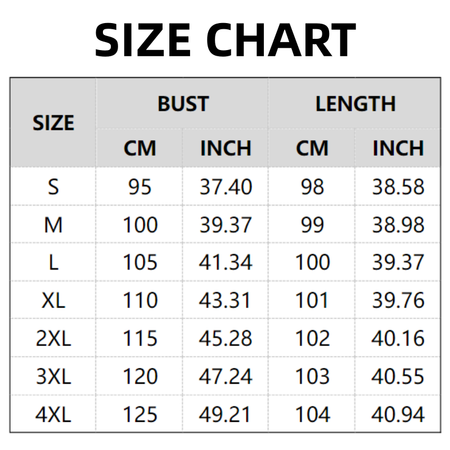Click the XL size row label
The image size is (450, 450).
pos(53,300)
